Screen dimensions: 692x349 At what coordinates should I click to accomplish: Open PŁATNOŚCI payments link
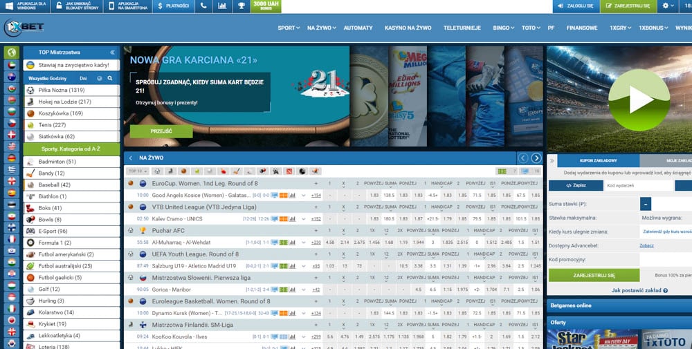coord(174,6)
